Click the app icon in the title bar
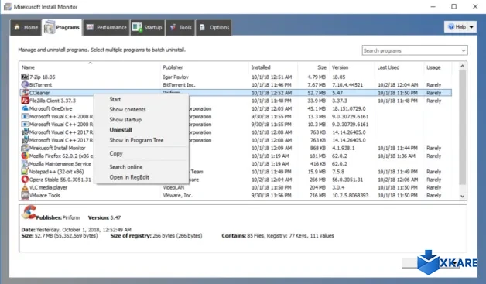The width and height of the screenshot is (486, 284). (8, 6)
